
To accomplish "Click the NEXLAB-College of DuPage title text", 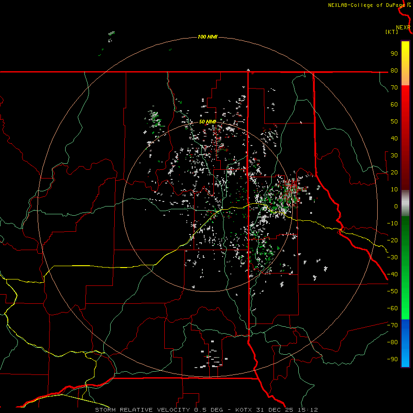I will click(x=368, y=5).
